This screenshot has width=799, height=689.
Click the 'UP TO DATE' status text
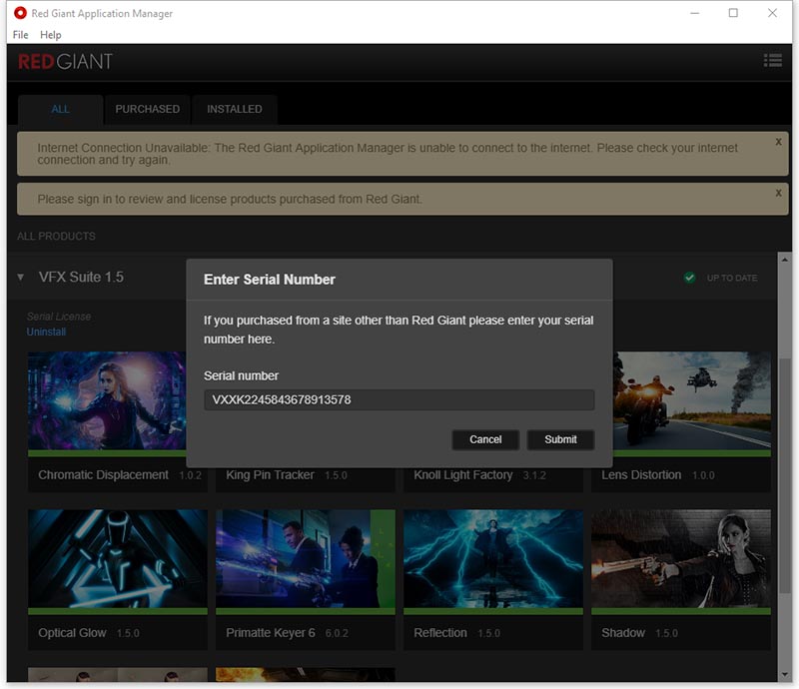[732, 278]
